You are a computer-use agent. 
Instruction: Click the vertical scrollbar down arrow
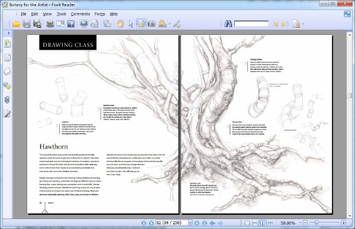point(350,215)
